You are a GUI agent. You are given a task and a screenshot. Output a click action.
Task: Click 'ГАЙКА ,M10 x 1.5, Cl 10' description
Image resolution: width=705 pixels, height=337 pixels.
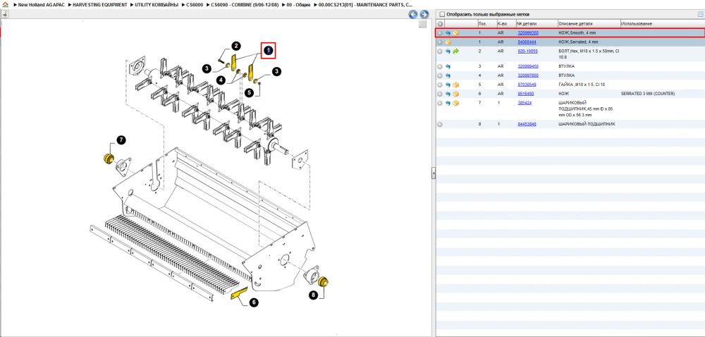[580, 85]
